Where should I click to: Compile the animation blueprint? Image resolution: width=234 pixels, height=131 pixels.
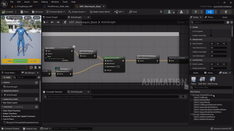pyautogui.click(x=8, y=12)
